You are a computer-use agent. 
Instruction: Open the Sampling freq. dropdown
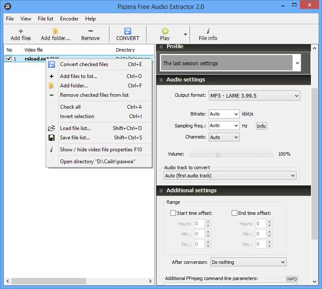224,125
